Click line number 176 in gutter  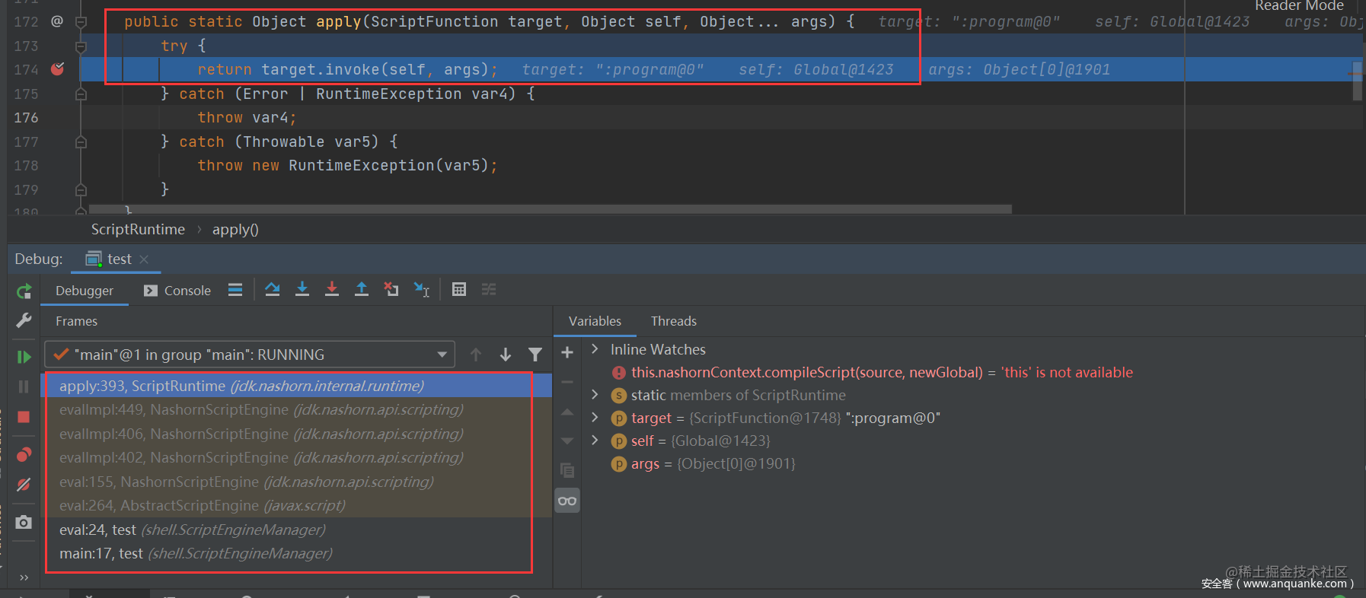(x=26, y=117)
